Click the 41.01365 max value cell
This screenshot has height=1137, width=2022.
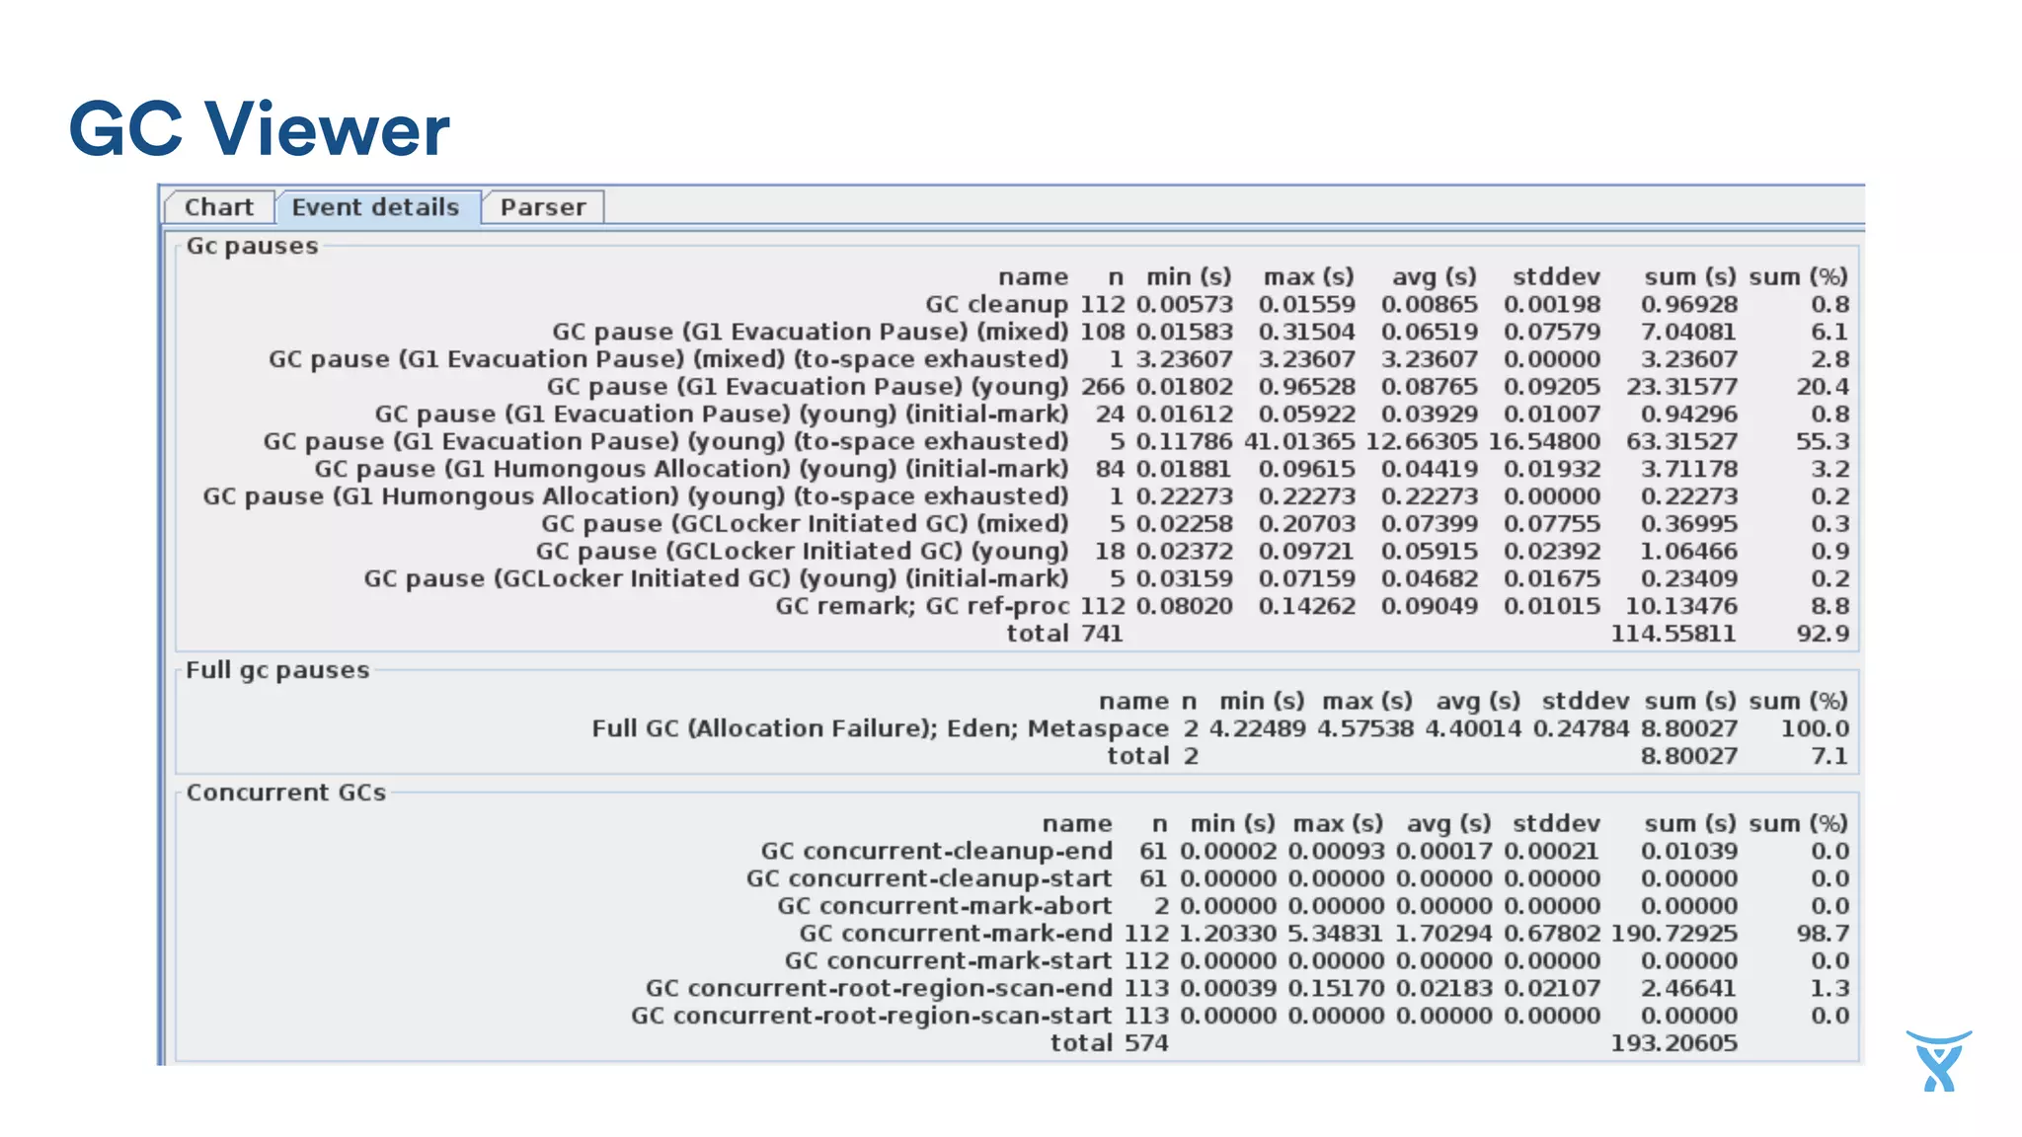1299,441
